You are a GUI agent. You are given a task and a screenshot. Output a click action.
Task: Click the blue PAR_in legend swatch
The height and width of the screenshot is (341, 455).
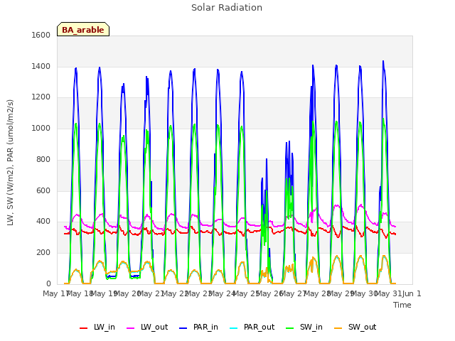[x=183, y=328]
